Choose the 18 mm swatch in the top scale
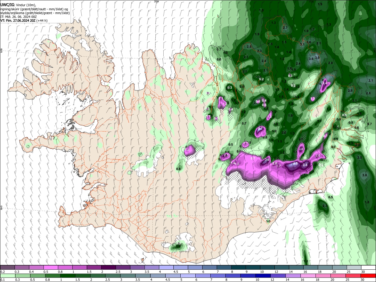Viewport: 376px width, 282px height. 325,268
